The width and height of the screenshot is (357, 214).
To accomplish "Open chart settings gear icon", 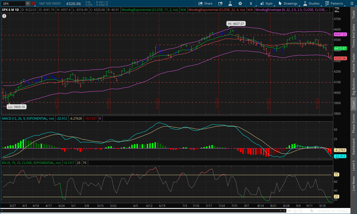I will point(240,3).
